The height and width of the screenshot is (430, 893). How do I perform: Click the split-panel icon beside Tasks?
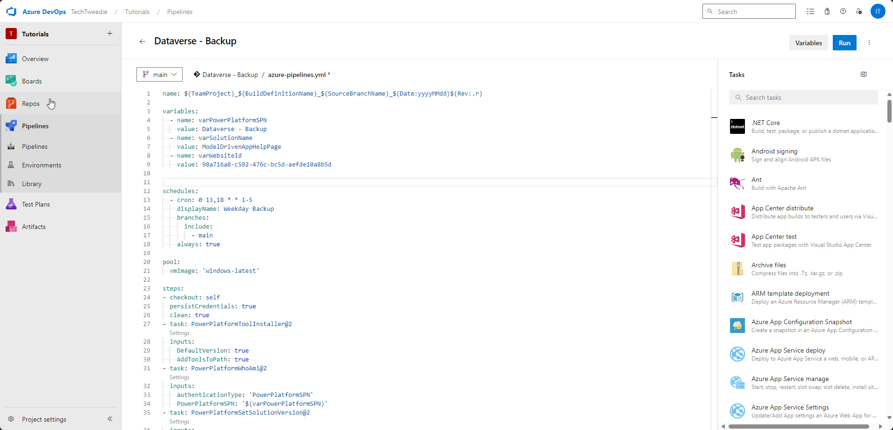point(863,74)
